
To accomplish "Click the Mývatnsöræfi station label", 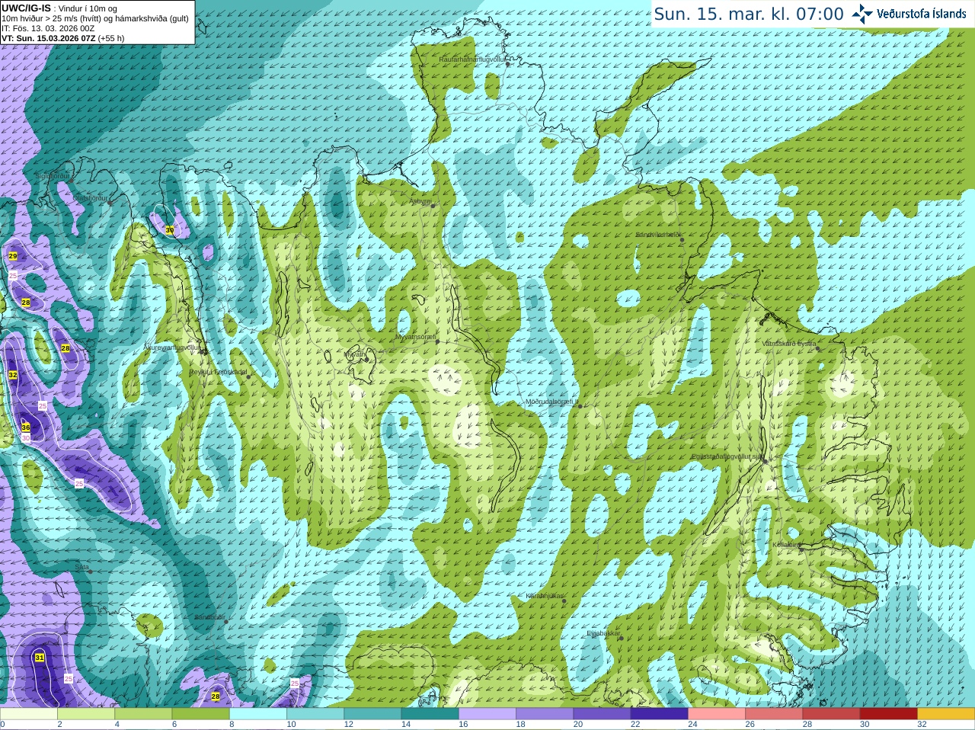I will coord(416,336).
